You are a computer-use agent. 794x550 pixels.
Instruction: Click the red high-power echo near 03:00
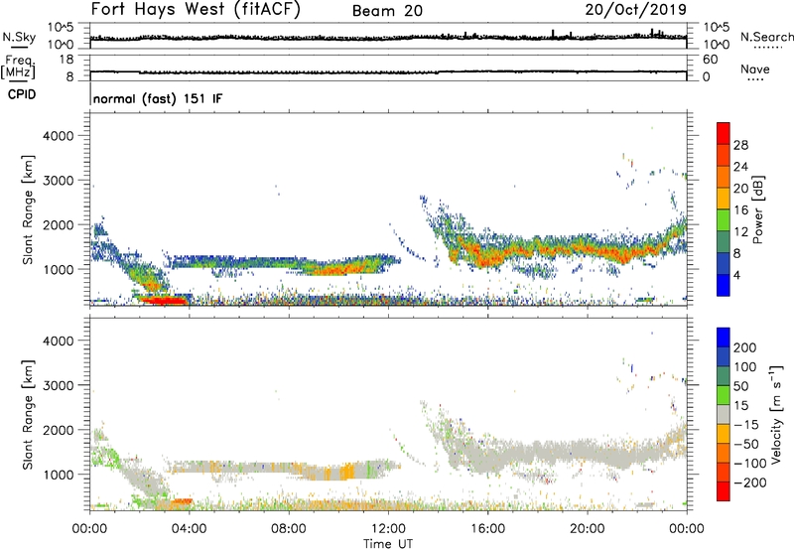163,301
